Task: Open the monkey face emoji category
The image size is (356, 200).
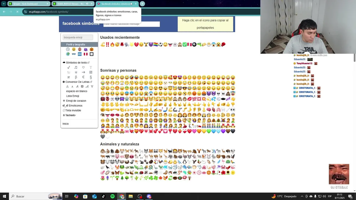Action: (x=80, y=49)
